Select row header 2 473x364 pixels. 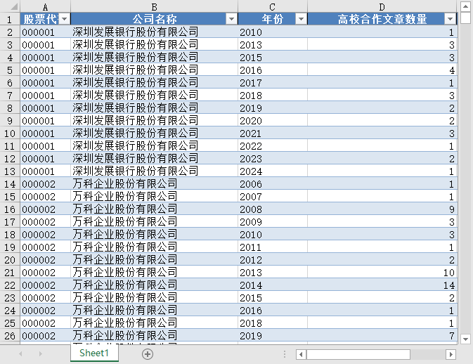(10, 32)
